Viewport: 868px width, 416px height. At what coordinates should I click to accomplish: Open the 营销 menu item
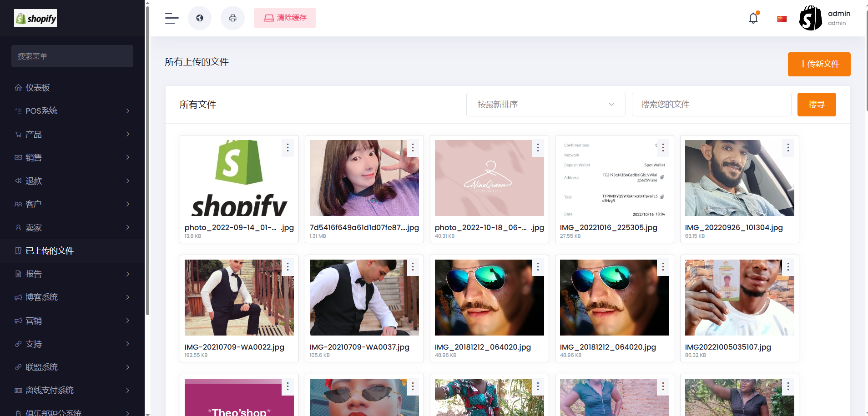[72, 321]
